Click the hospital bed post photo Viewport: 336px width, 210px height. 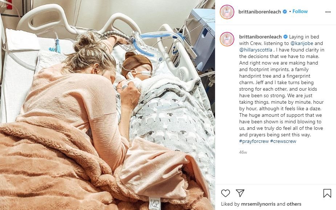click(108, 105)
